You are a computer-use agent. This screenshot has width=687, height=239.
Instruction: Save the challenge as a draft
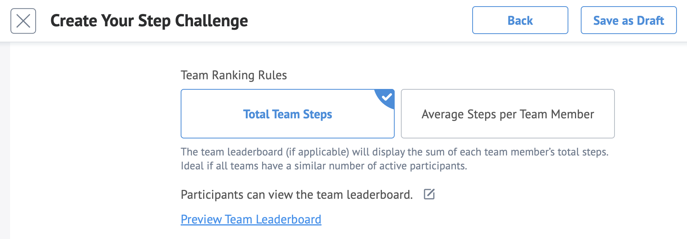(628, 20)
